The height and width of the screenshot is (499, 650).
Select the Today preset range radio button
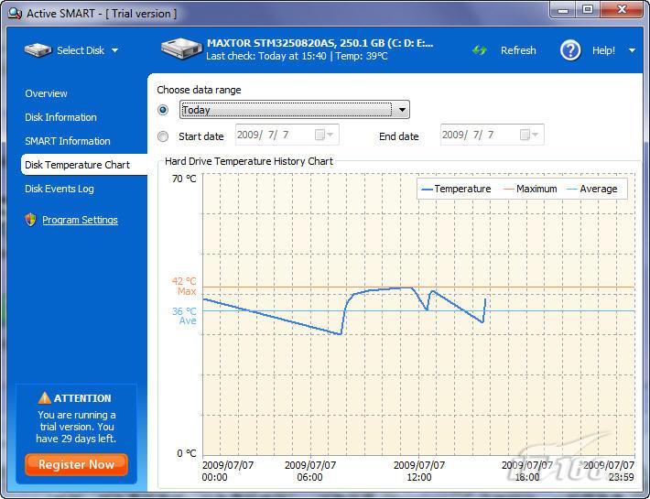pos(163,110)
